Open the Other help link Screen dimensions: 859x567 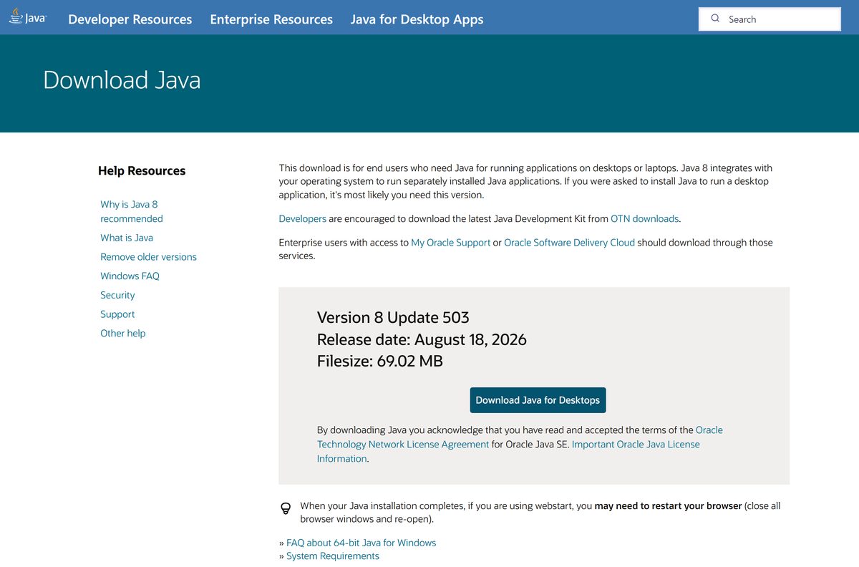point(122,333)
